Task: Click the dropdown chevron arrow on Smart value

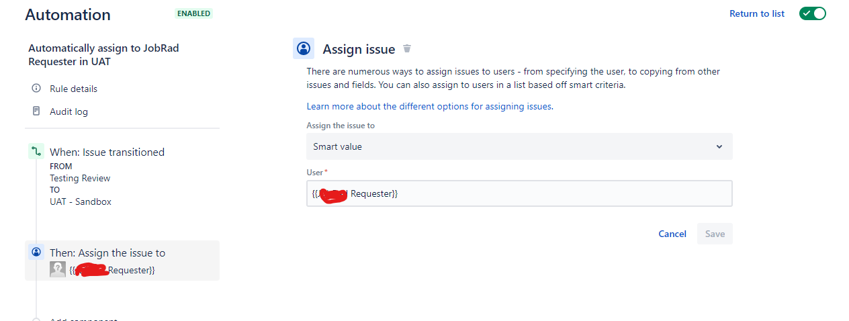Action: [x=719, y=146]
